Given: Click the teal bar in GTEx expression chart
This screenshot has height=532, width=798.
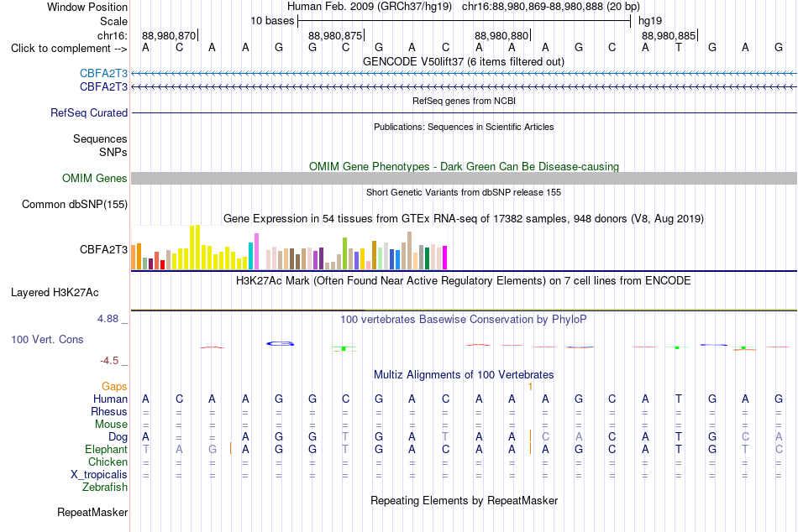Looking at the screenshot, I should point(250,256).
